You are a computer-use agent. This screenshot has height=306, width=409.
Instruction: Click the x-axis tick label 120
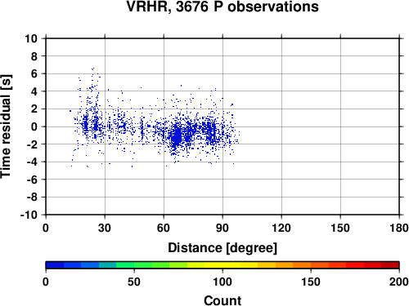tap(281, 228)
